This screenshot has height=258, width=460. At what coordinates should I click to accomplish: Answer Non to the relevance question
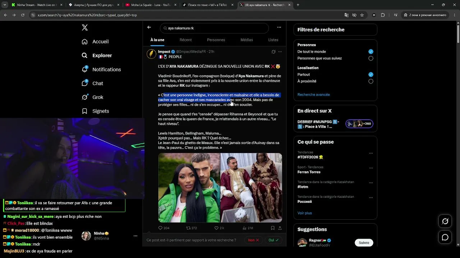tap(253, 240)
